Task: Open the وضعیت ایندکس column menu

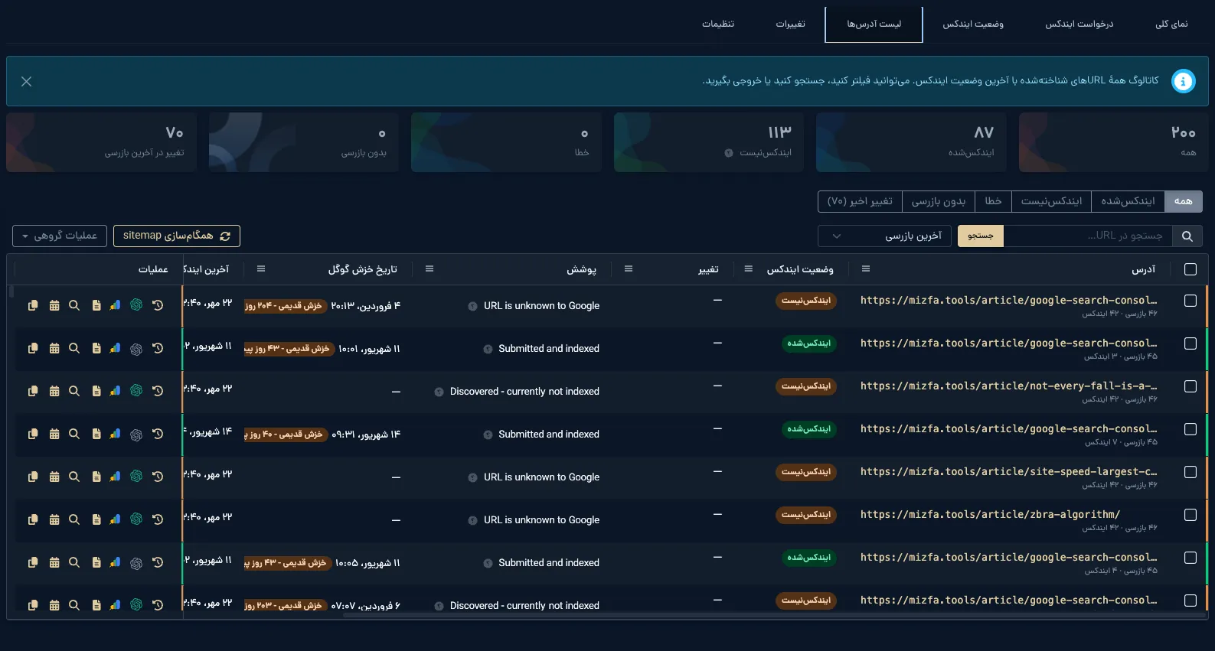Action: click(x=748, y=269)
